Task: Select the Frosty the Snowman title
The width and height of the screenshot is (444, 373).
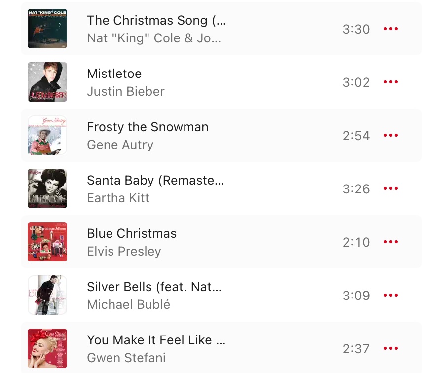Action: point(148,127)
